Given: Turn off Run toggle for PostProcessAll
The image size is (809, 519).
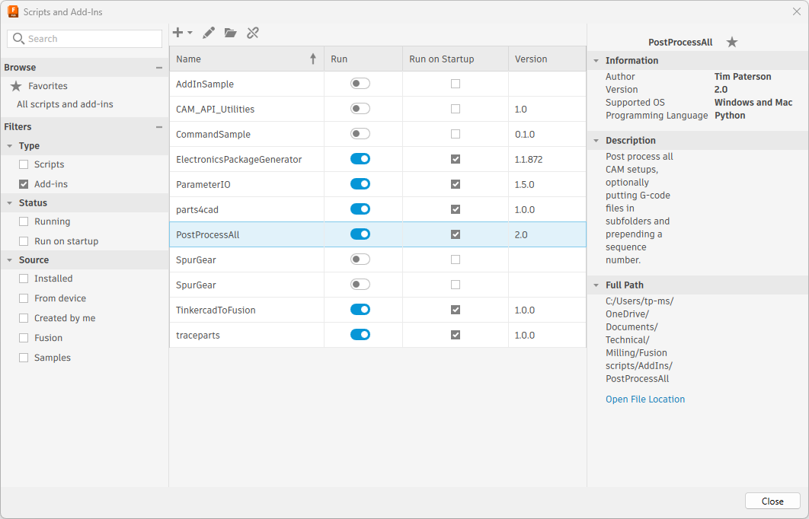Looking at the screenshot, I should pos(360,234).
